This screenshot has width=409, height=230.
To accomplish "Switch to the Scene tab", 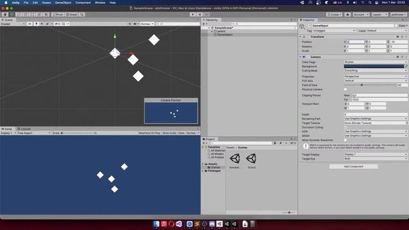I will 7,20.
